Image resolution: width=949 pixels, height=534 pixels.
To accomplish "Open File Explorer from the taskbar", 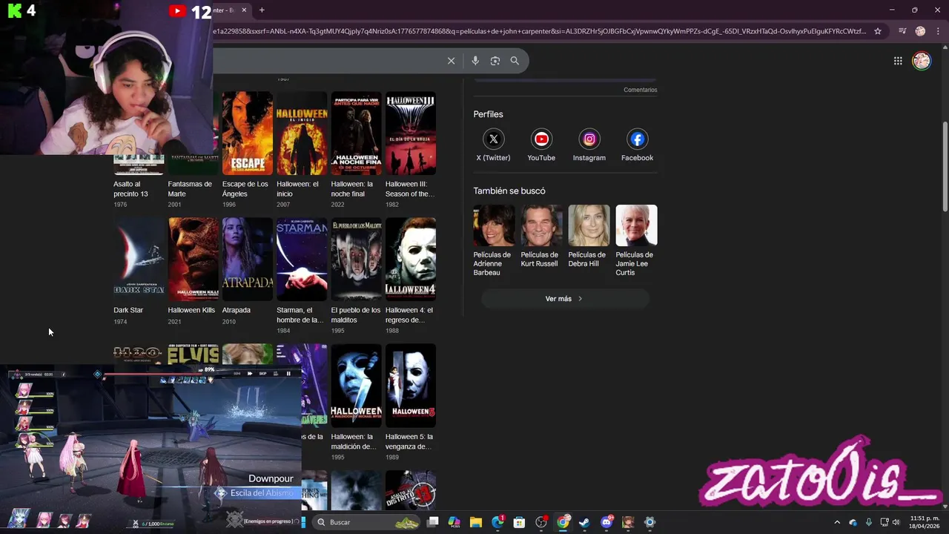I will 476,522.
